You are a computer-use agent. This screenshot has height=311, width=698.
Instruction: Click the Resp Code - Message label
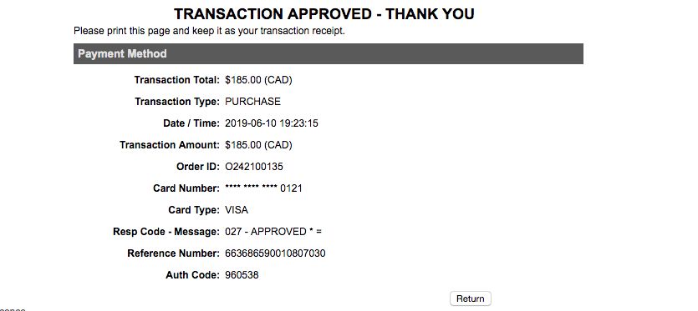(166, 232)
